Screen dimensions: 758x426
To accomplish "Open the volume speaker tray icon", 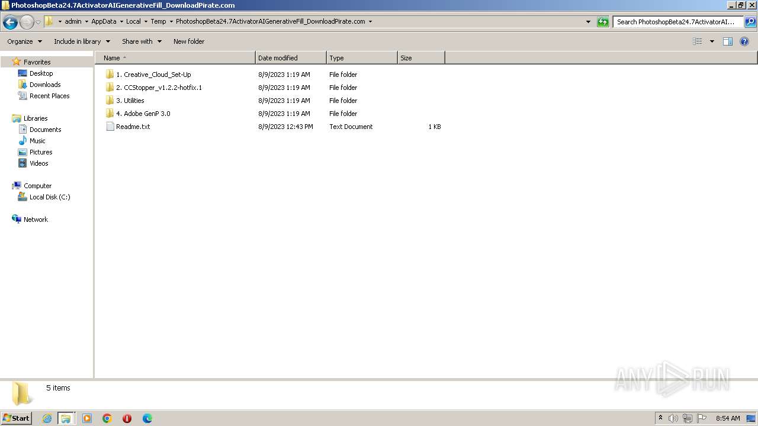I will coord(673,418).
